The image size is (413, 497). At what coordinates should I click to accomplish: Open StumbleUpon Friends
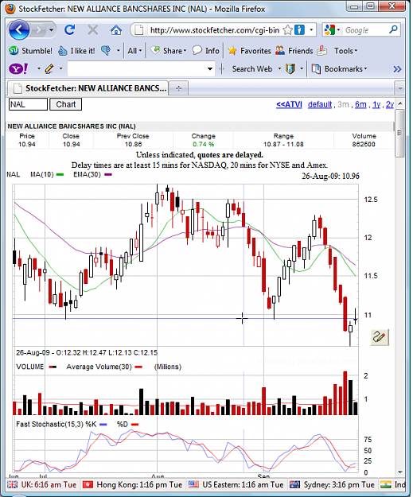pyautogui.click(x=294, y=51)
